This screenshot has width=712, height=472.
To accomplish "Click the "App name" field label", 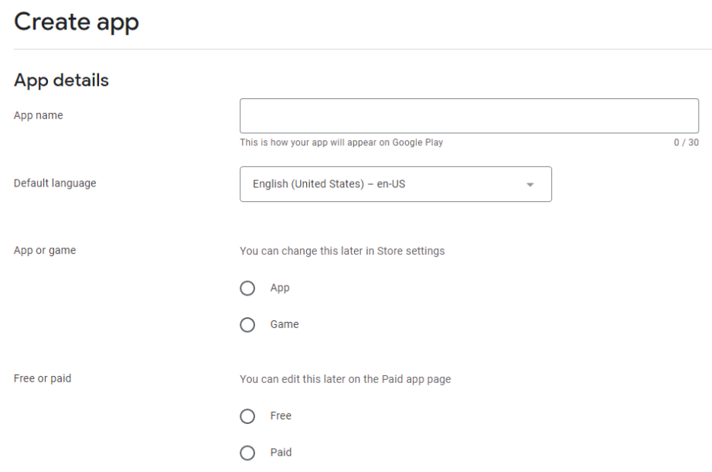I will pos(38,115).
